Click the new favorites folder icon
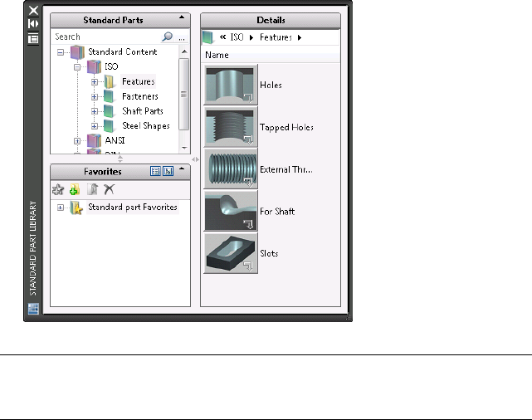This screenshot has height=420, width=532. 75,189
